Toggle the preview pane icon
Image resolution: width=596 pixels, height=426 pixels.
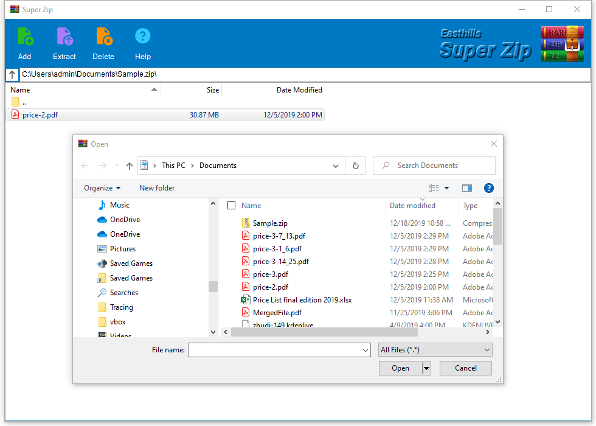pyautogui.click(x=466, y=188)
